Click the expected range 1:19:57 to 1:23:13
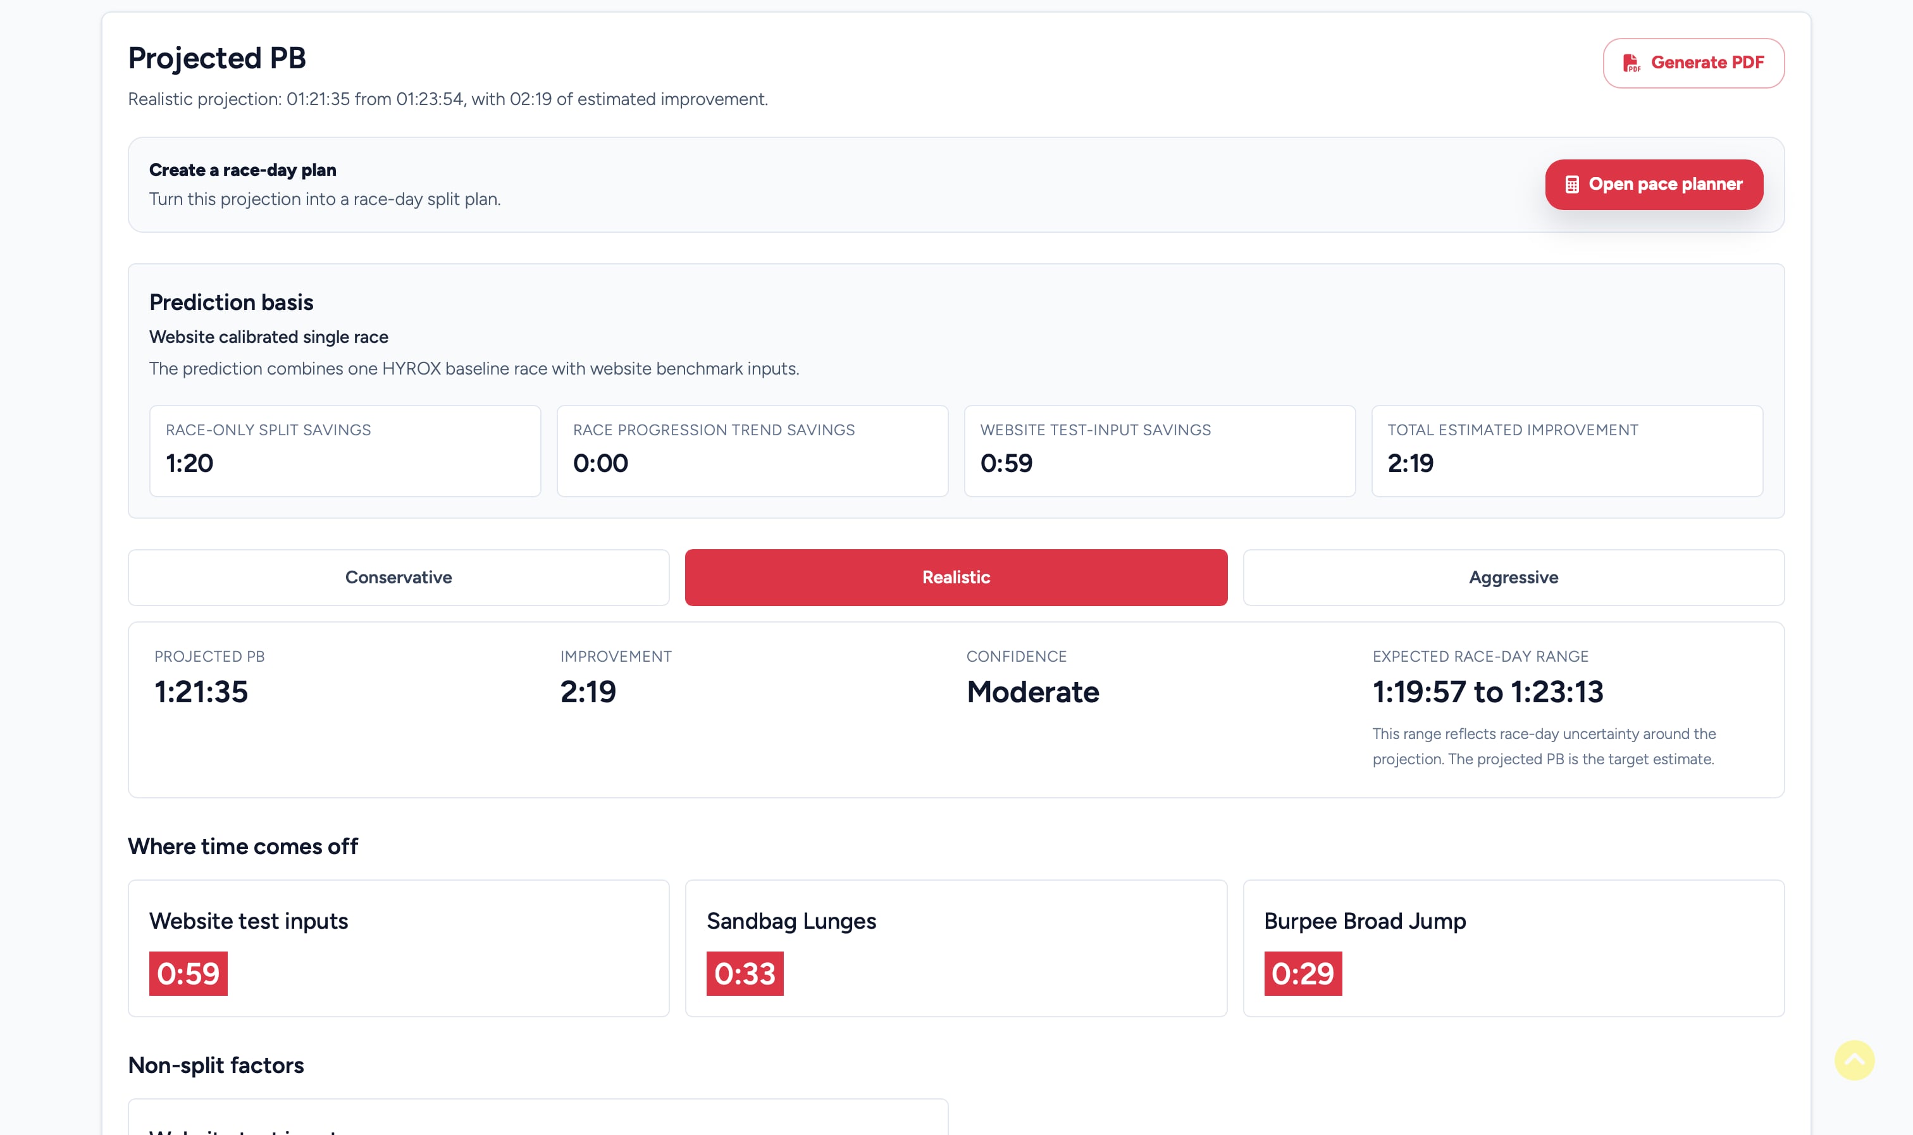The width and height of the screenshot is (1913, 1135). pyautogui.click(x=1487, y=692)
